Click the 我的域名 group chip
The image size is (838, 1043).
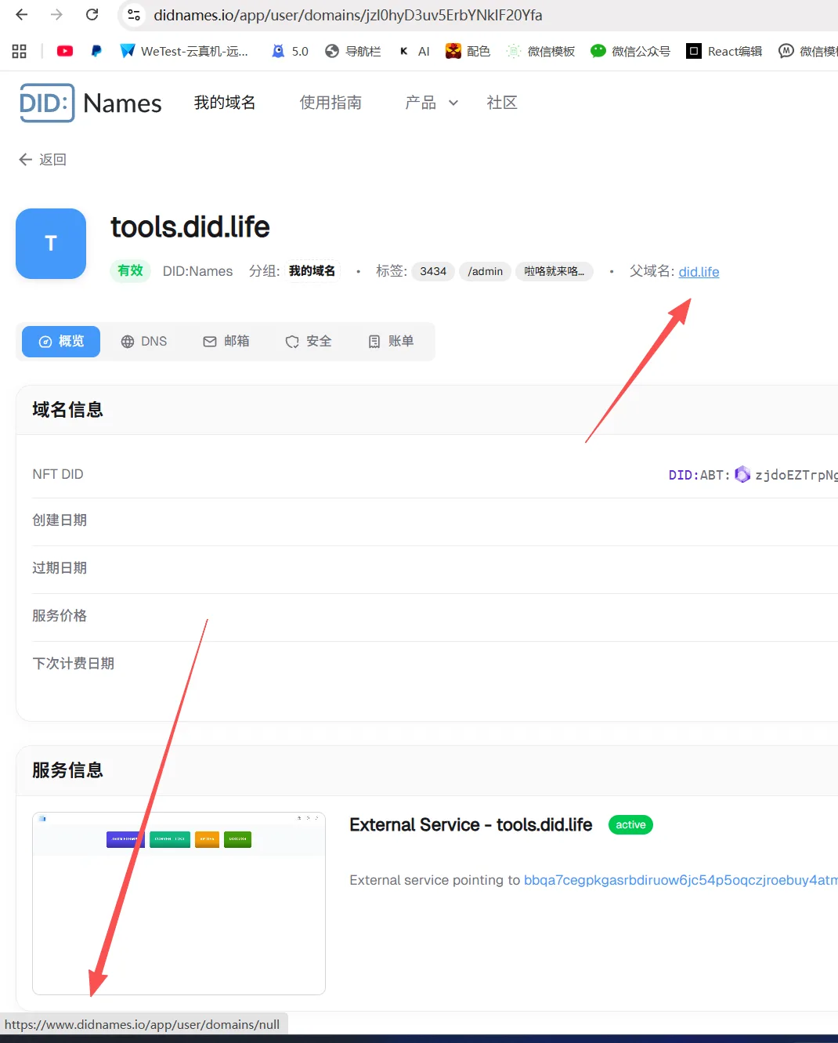coord(312,271)
